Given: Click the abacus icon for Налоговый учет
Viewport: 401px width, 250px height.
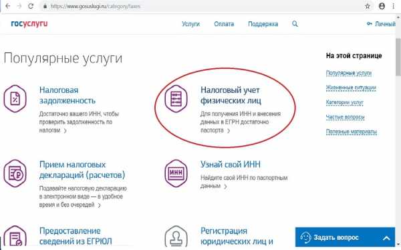Looking at the screenshot, I should point(176,98).
